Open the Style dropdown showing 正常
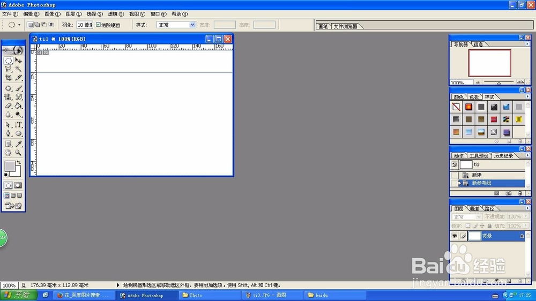Viewport: 536px width, 301px height. (176, 25)
